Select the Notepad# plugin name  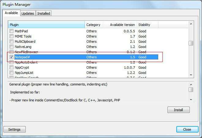tap(22, 57)
